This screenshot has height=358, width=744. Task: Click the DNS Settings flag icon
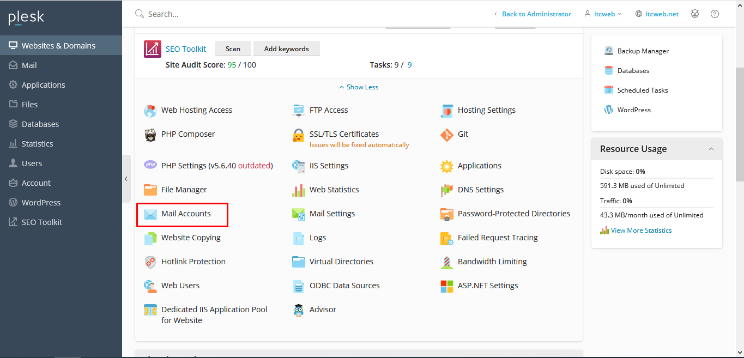[447, 190]
